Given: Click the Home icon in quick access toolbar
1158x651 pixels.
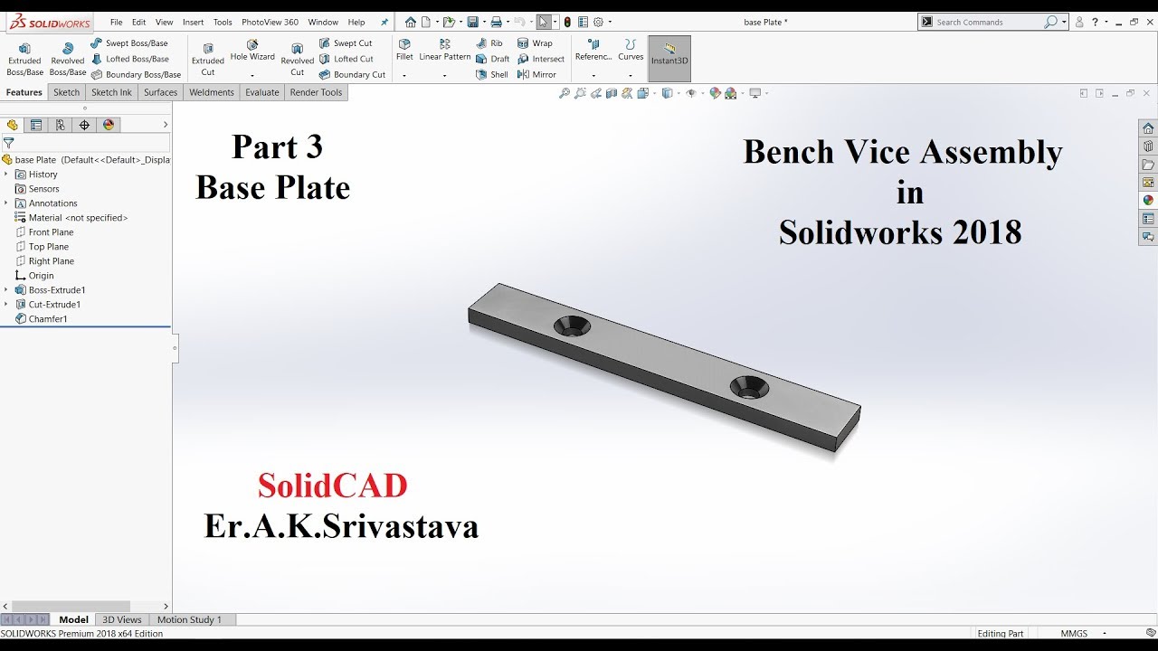Looking at the screenshot, I should (411, 22).
